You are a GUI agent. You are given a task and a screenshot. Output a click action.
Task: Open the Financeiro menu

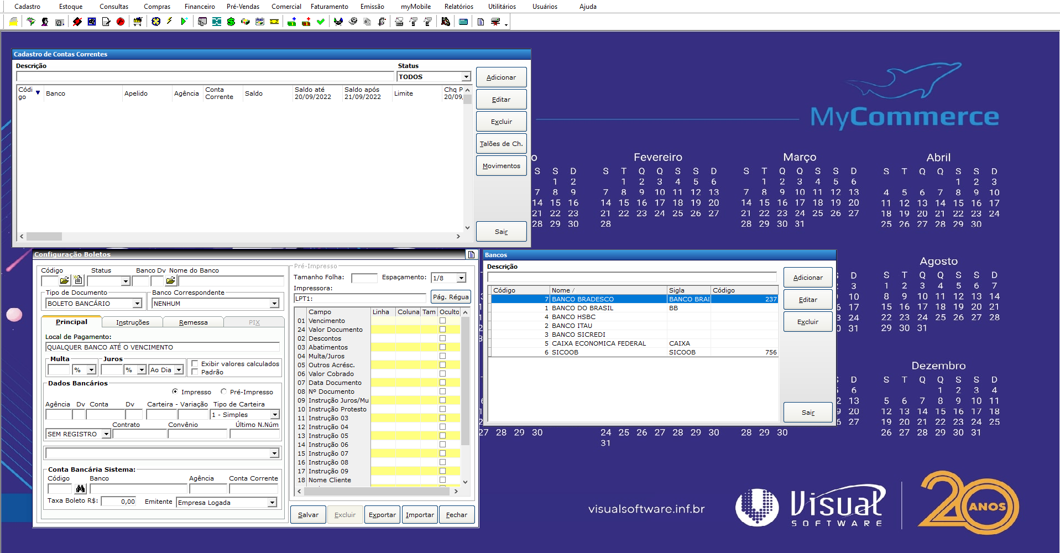200,7
